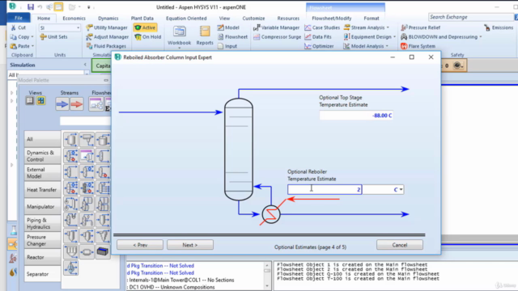518x291 pixels.
Task: Open the Flare System tool
Action: click(418, 46)
